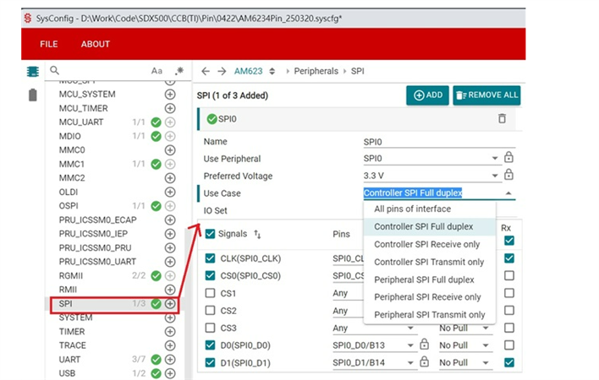
Task: Enable Rx checkbox for D0 row
Action: tap(508, 345)
